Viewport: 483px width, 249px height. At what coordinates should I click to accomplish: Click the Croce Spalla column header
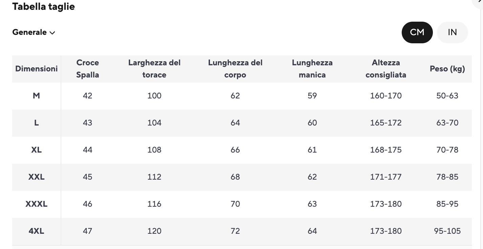[x=87, y=69]
